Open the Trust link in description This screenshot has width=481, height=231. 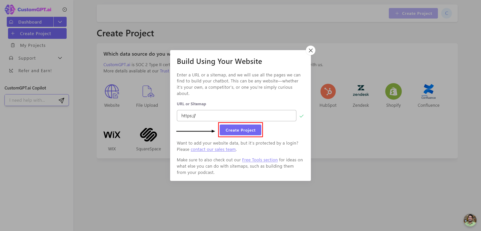(165, 71)
